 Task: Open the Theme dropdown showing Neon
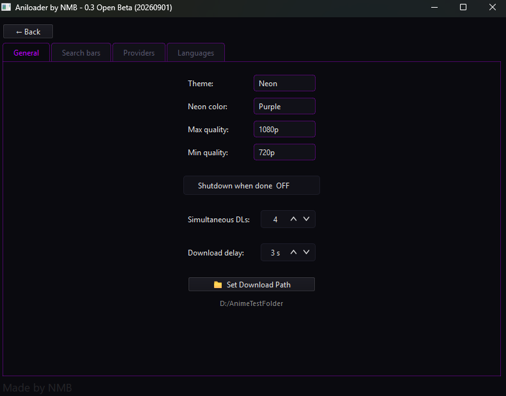(284, 83)
